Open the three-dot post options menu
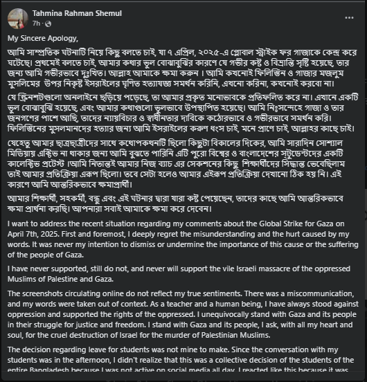The width and height of the screenshot is (367, 382). [x=349, y=18]
